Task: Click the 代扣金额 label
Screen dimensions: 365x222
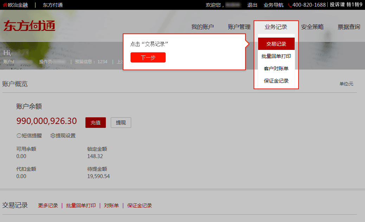Action: point(26,169)
